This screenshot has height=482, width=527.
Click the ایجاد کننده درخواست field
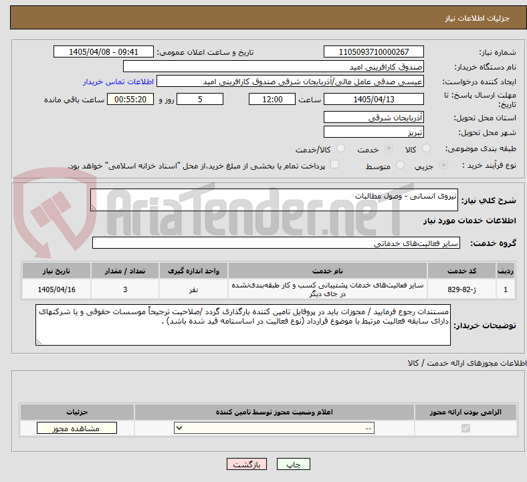point(290,82)
